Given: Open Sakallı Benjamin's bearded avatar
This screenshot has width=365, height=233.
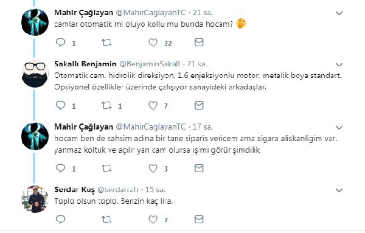Looking at the screenshot, I should [35, 74].
